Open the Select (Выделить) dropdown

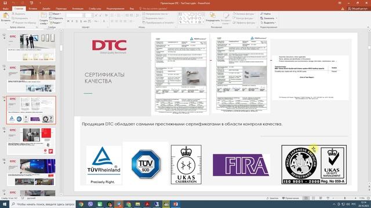(x=268, y=23)
